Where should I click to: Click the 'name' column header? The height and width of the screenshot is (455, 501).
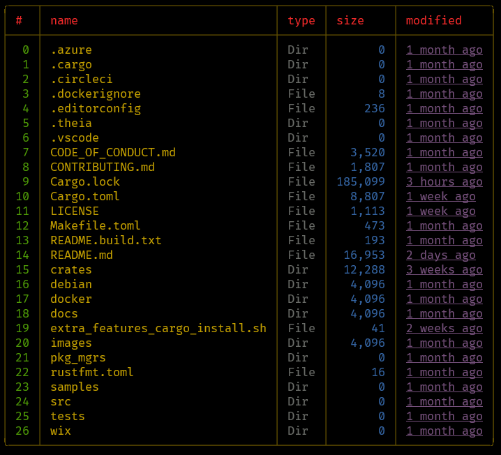pos(64,21)
